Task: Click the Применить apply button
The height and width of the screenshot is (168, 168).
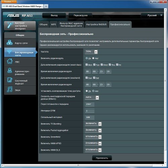Action: point(102,158)
